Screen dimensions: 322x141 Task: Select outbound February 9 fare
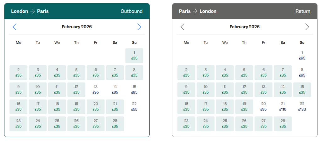[x=19, y=90]
